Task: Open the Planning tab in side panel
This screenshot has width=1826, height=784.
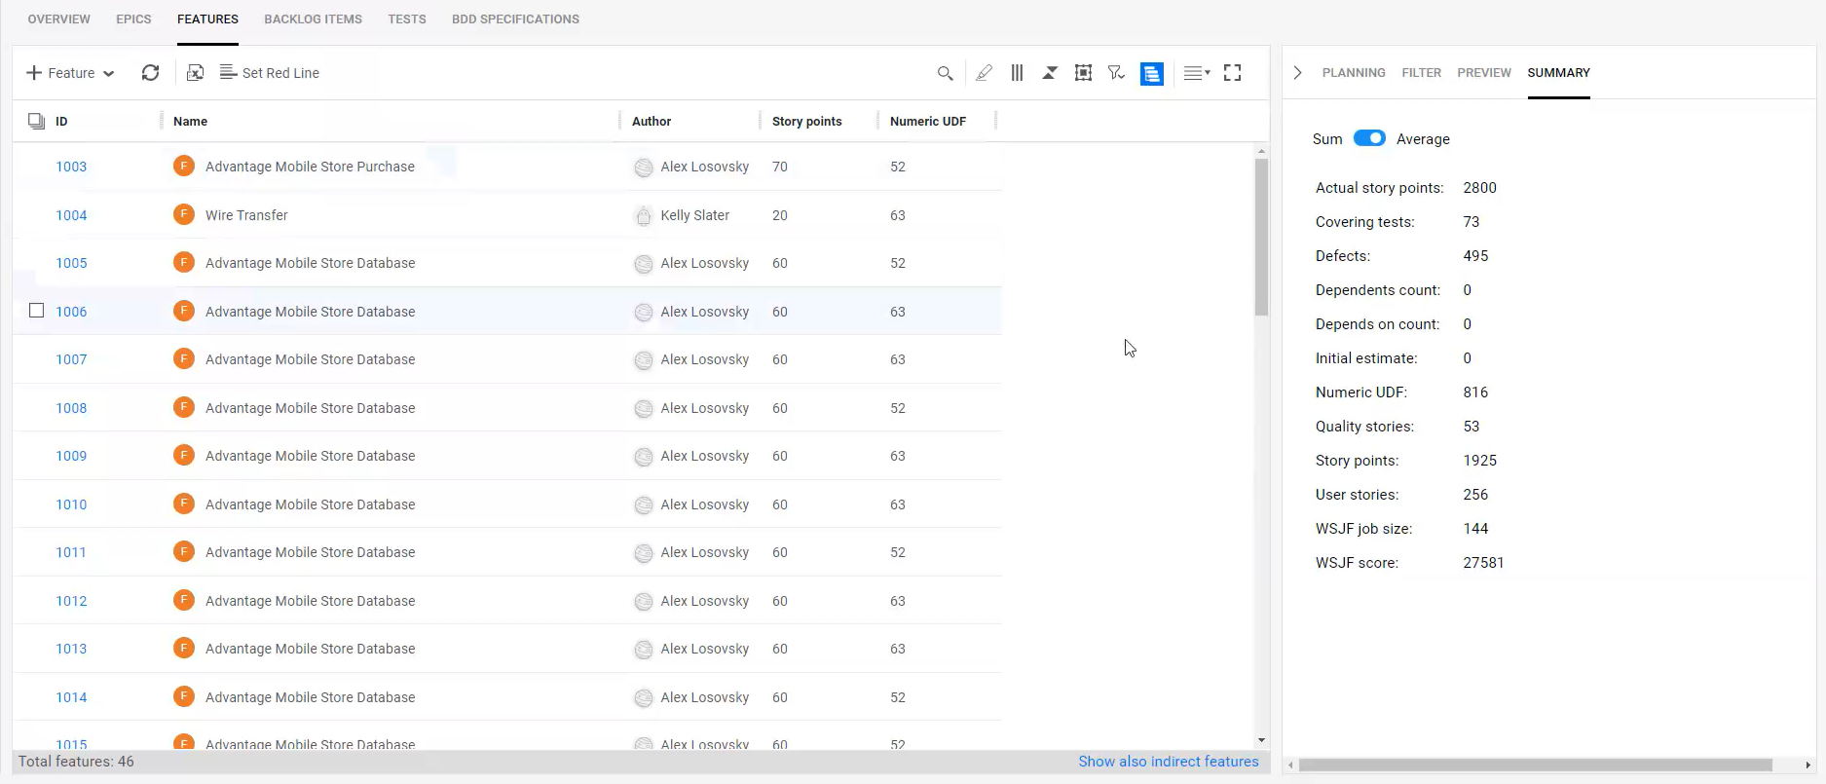Action: pos(1353,73)
